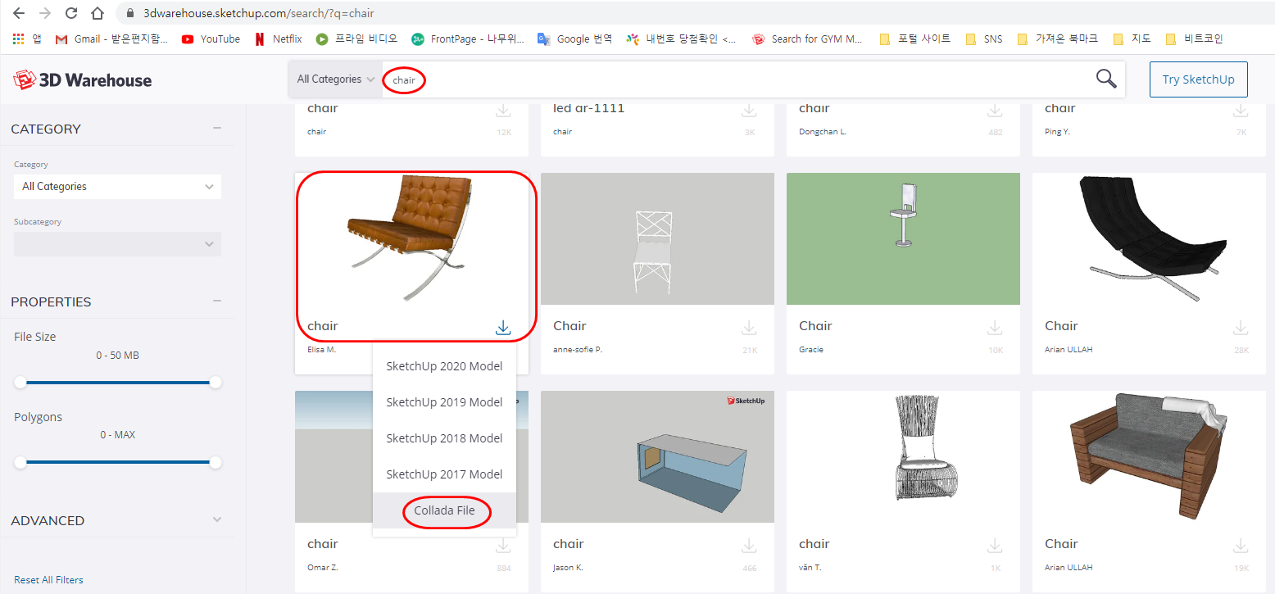Open the green background Chair thumbnail
This screenshot has width=1275, height=594.
(903, 238)
